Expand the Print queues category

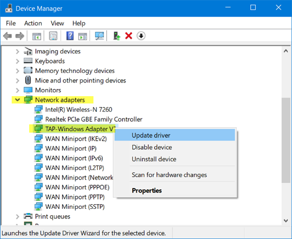(x=18, y=217)
